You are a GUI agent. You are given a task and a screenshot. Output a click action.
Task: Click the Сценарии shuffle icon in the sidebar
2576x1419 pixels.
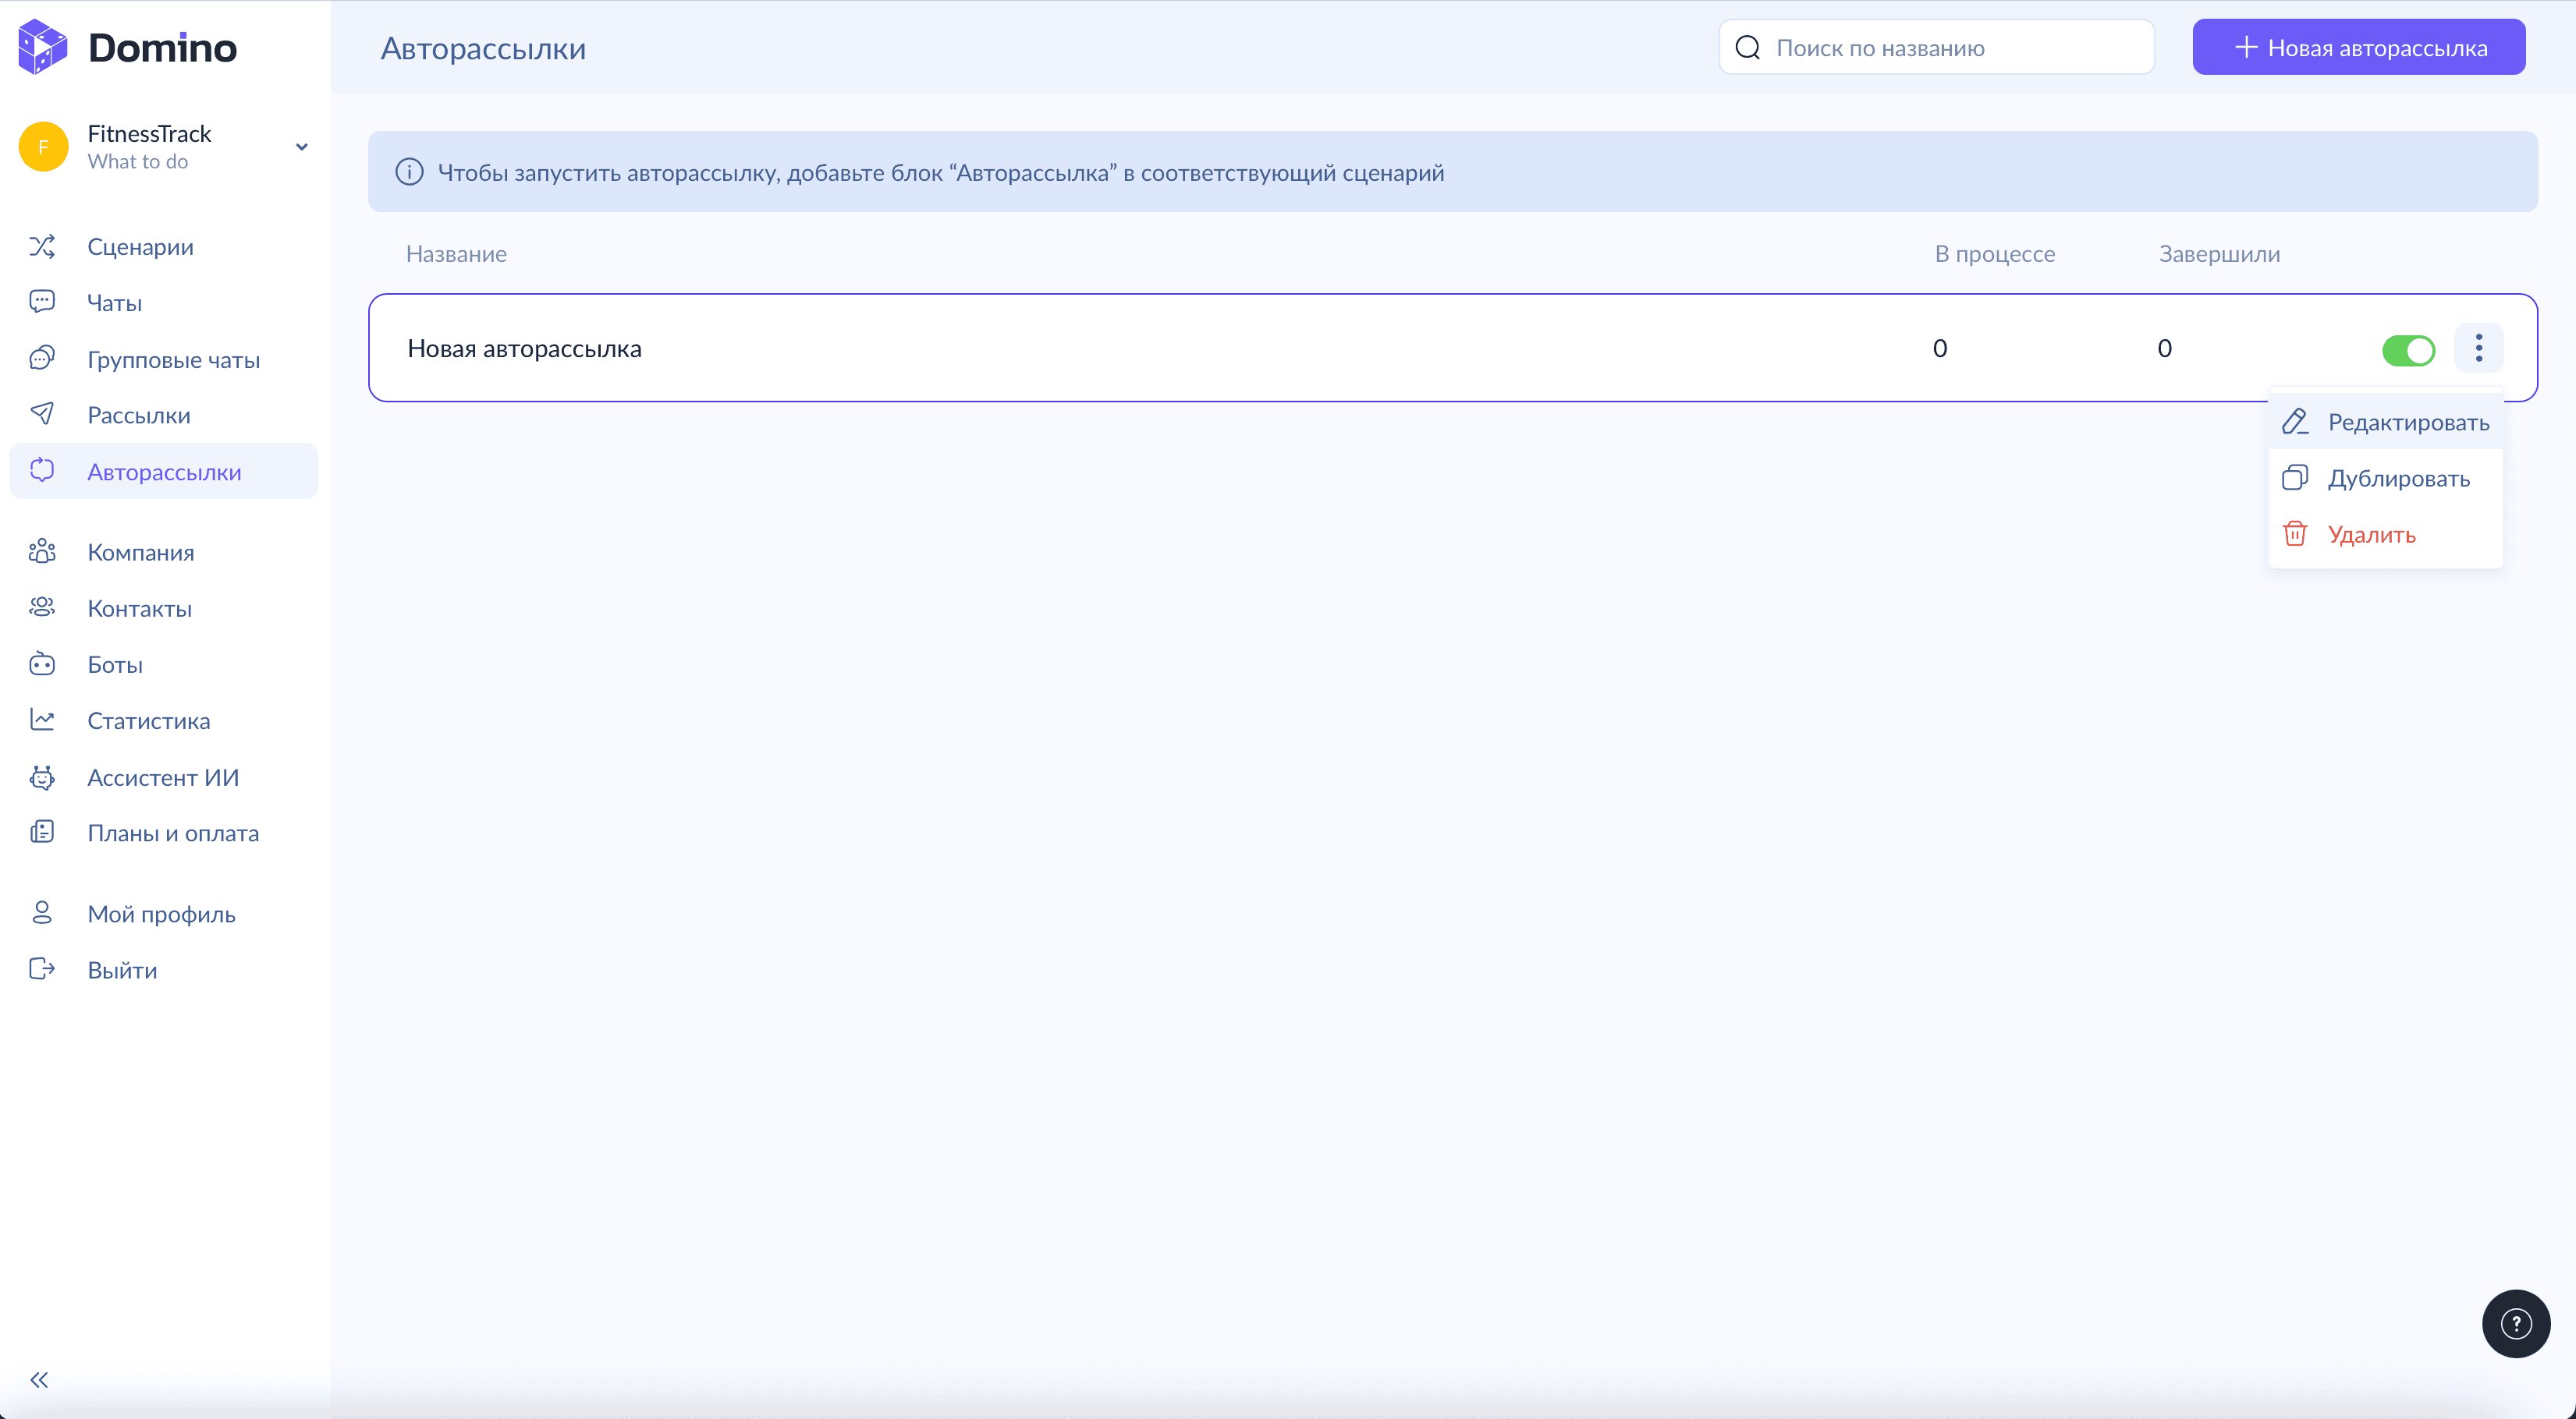(x=42, y=246)
